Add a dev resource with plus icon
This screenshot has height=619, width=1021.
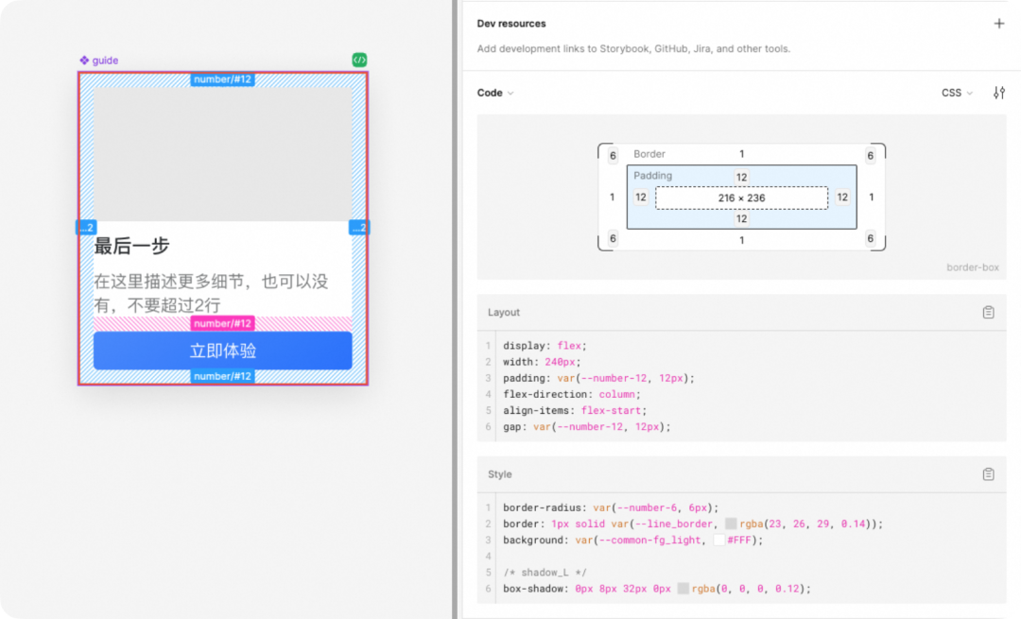click(x=999, y=24)
